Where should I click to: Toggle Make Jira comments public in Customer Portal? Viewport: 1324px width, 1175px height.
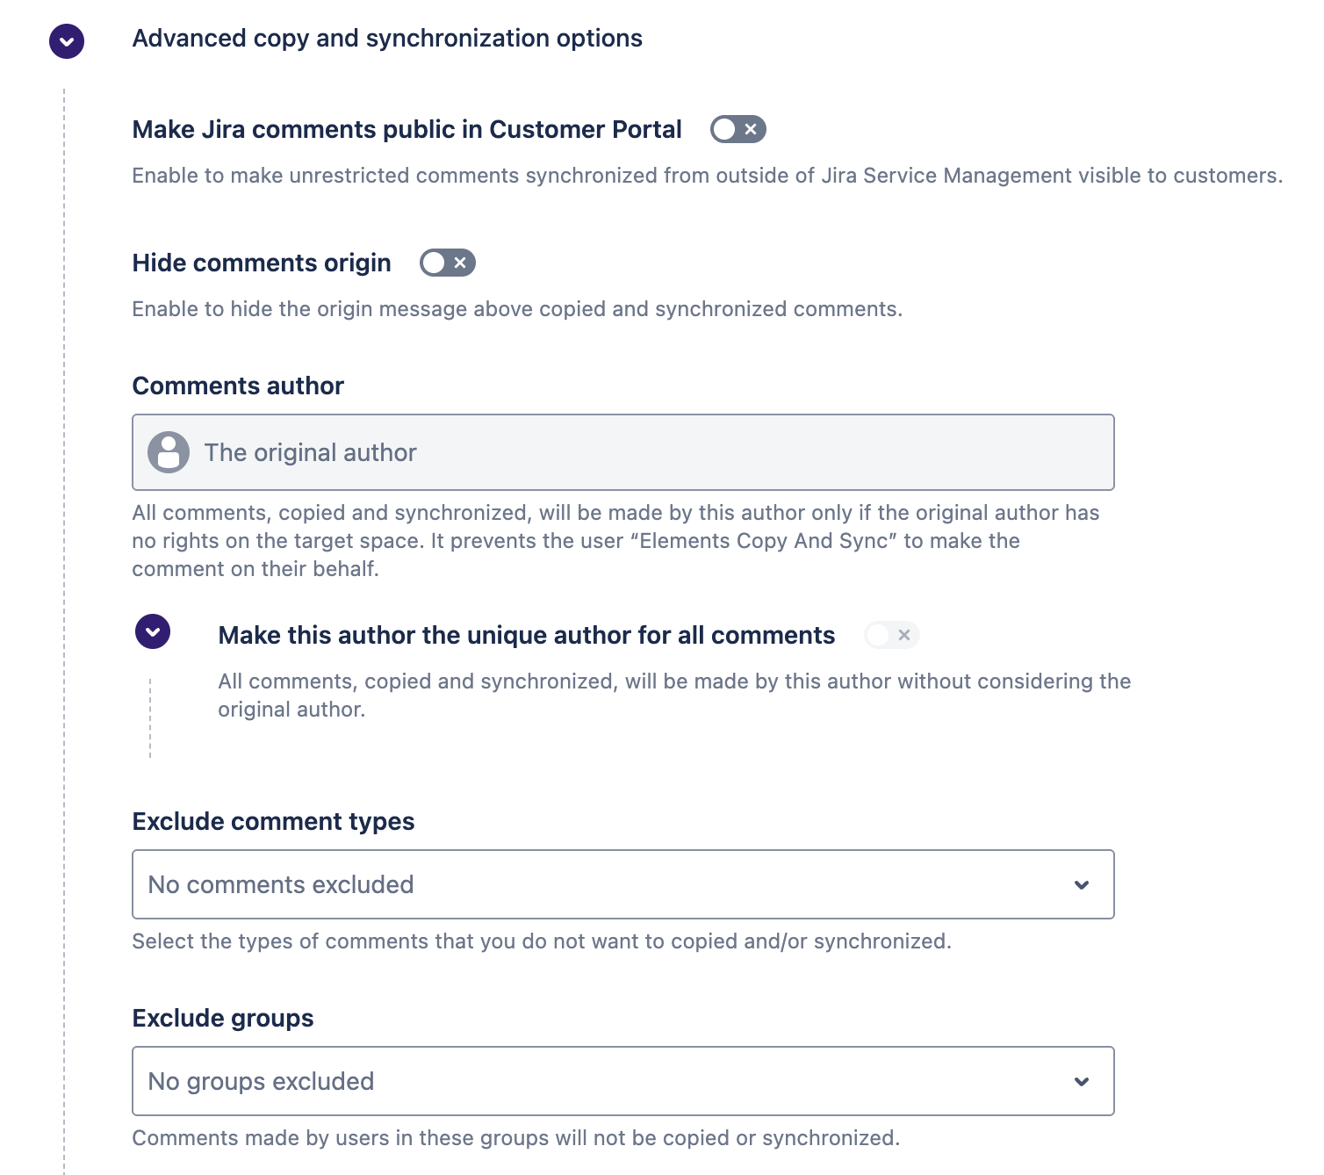pyautogui.click(x=738, y=129)
